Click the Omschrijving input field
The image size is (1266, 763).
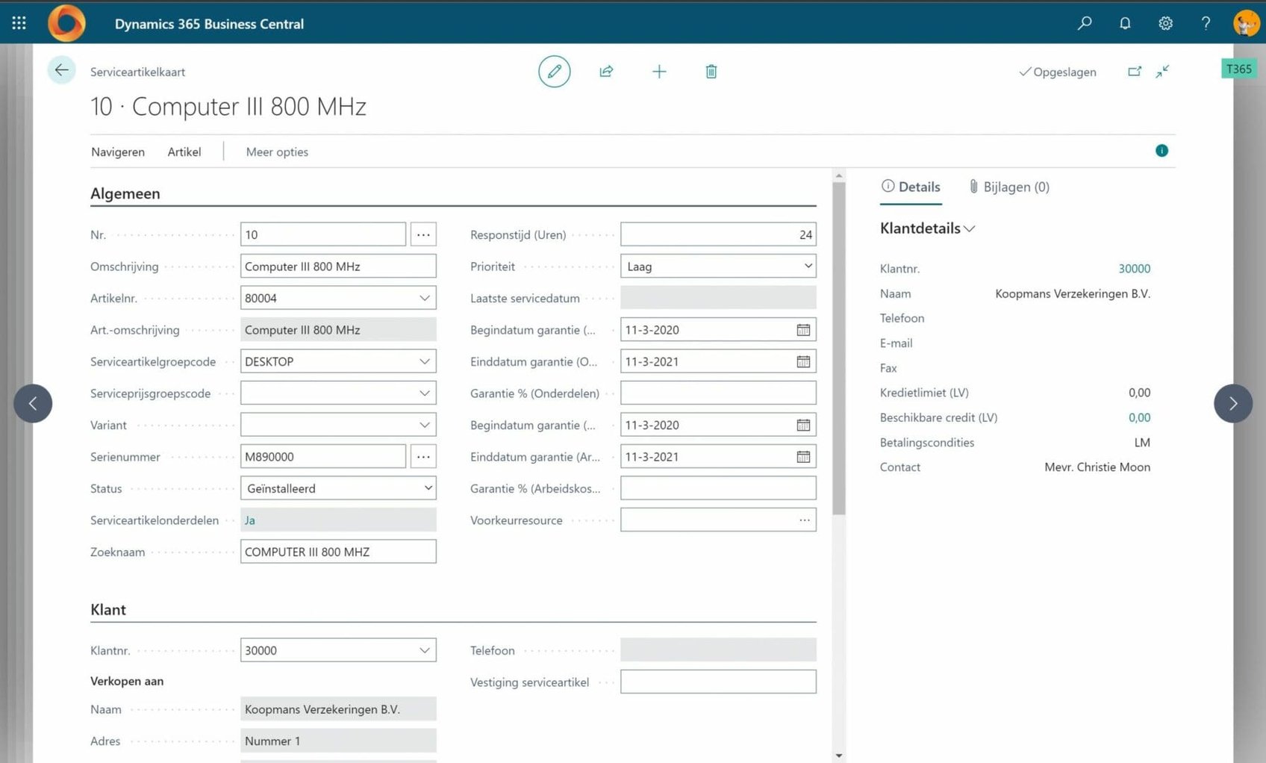point(338,267)
